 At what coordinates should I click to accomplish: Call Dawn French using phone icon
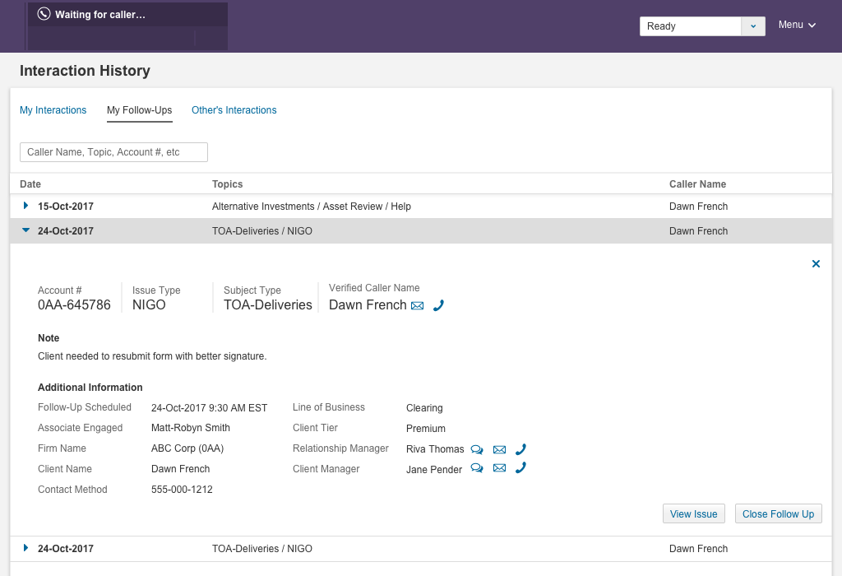[439, 305]
